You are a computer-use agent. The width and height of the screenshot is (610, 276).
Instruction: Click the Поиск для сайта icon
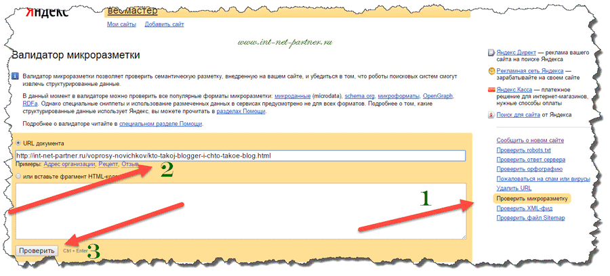tap(491, 115)
